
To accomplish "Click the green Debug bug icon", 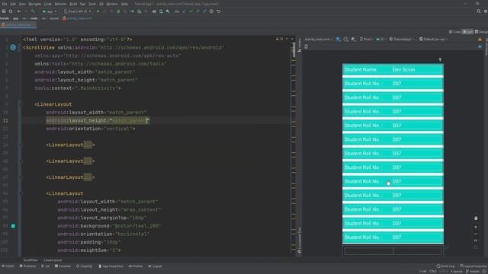I will [118, 11].
